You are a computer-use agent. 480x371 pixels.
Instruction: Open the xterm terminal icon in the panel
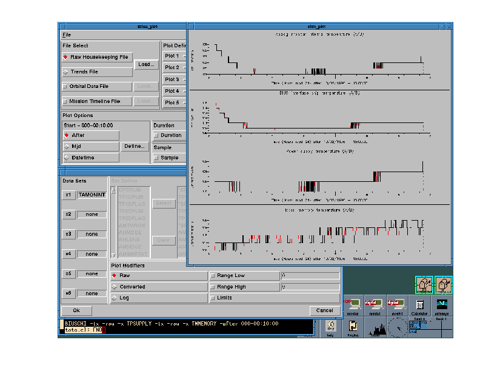tap(353, 306)
